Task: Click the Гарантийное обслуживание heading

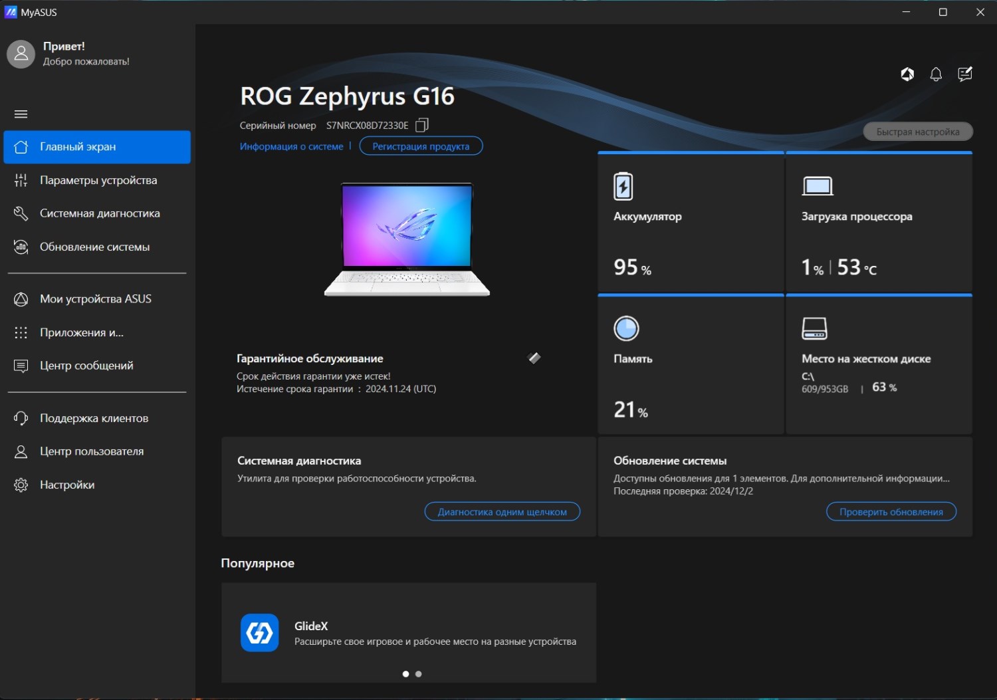Action: click(310, 359)
